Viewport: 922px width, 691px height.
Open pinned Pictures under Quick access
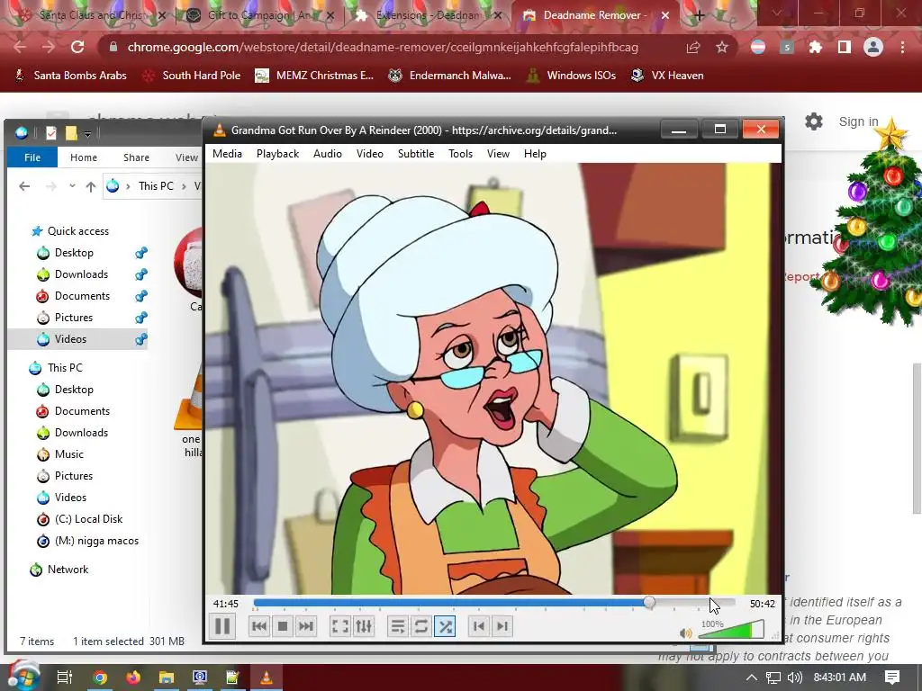(74, 318)
